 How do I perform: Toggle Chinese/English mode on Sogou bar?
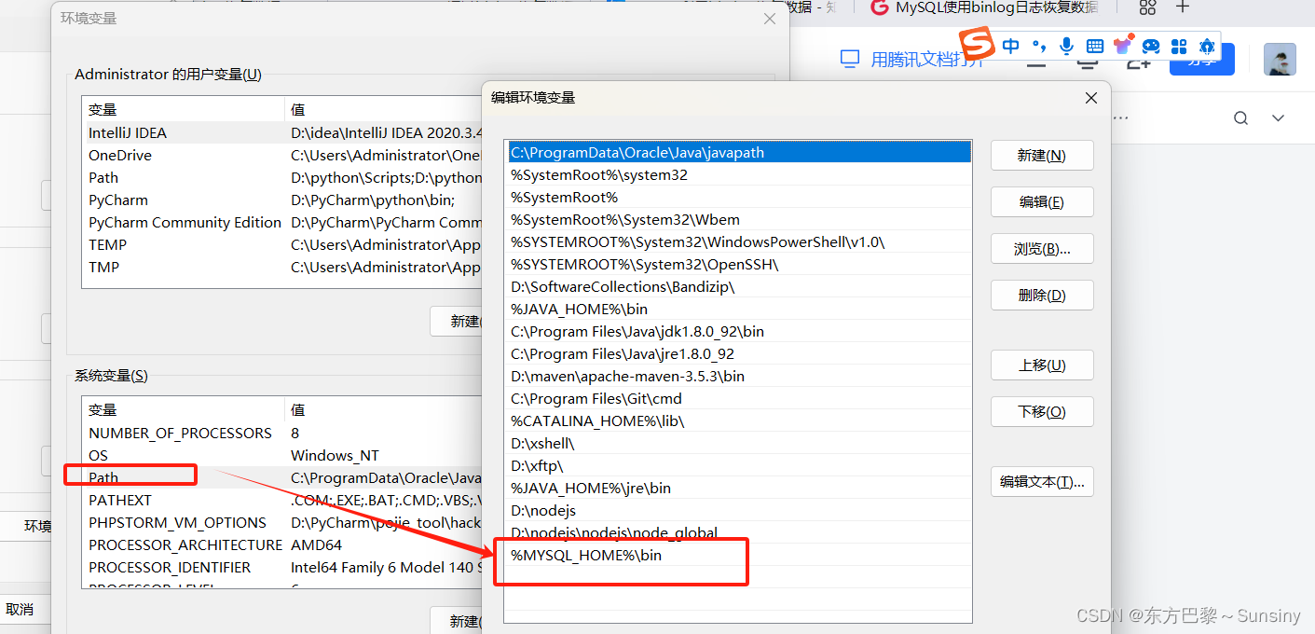(1011, 46)
